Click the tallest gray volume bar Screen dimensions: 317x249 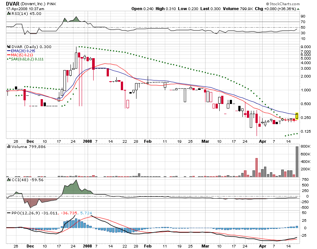pyautogui.click(x=297, y=162)
